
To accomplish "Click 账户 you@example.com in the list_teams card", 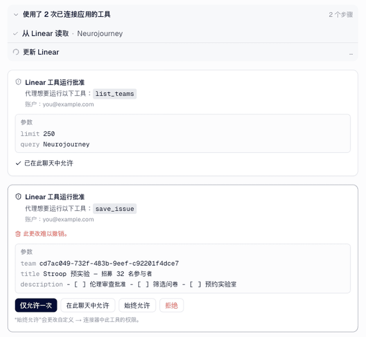I will pyautogui.click(x=60, y=104).
